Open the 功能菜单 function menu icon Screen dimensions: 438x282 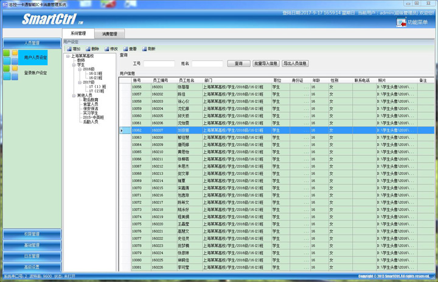click(x=401, y=23)
